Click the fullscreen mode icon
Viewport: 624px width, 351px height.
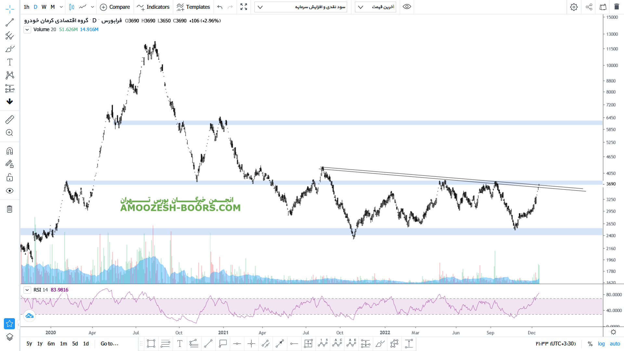click(x=244, y=7)
